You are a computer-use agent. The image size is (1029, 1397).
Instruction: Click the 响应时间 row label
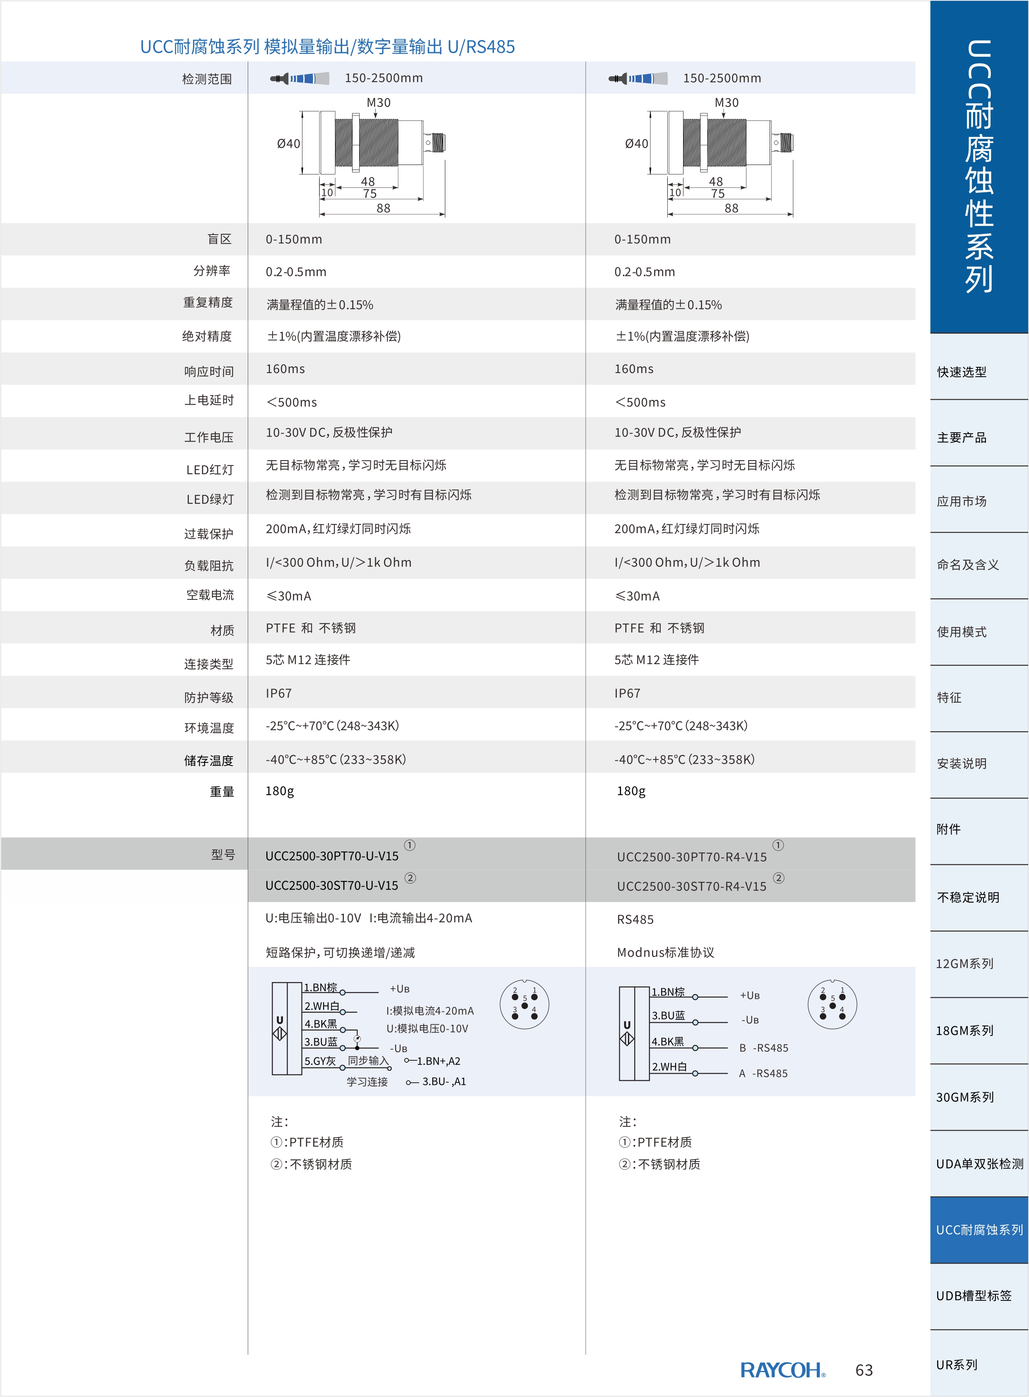coord(209,371)
